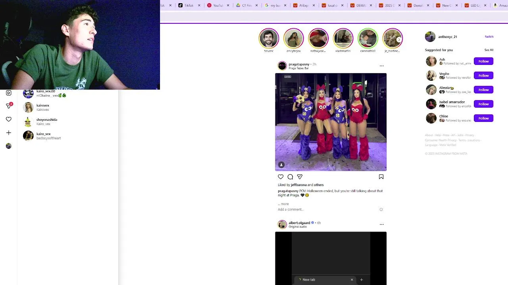The width and height of the screenshot is (508, 285).
Task: Expand caption with the more link
Action: pyautogui.click(x=285, y=204)
